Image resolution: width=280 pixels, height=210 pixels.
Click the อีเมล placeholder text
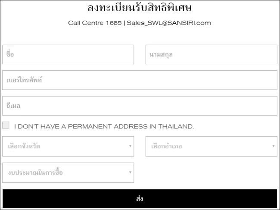14,106
